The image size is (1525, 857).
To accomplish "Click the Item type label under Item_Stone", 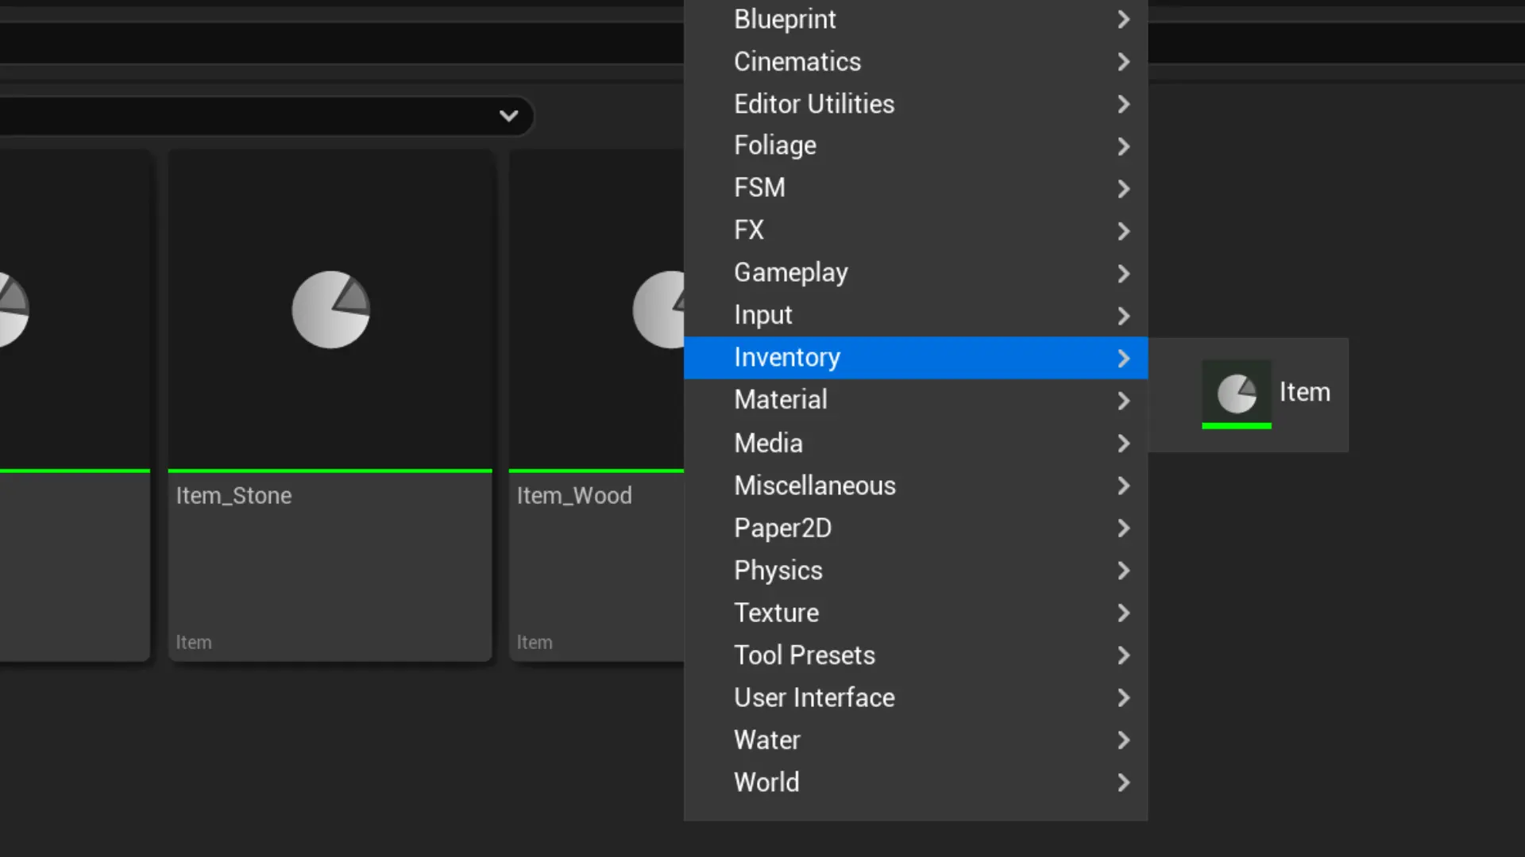I will click(194, 642).
